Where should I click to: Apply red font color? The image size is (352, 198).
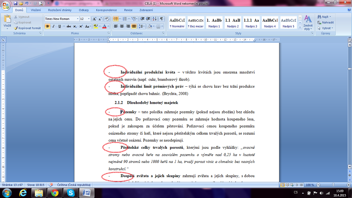[x=104, y=26]
